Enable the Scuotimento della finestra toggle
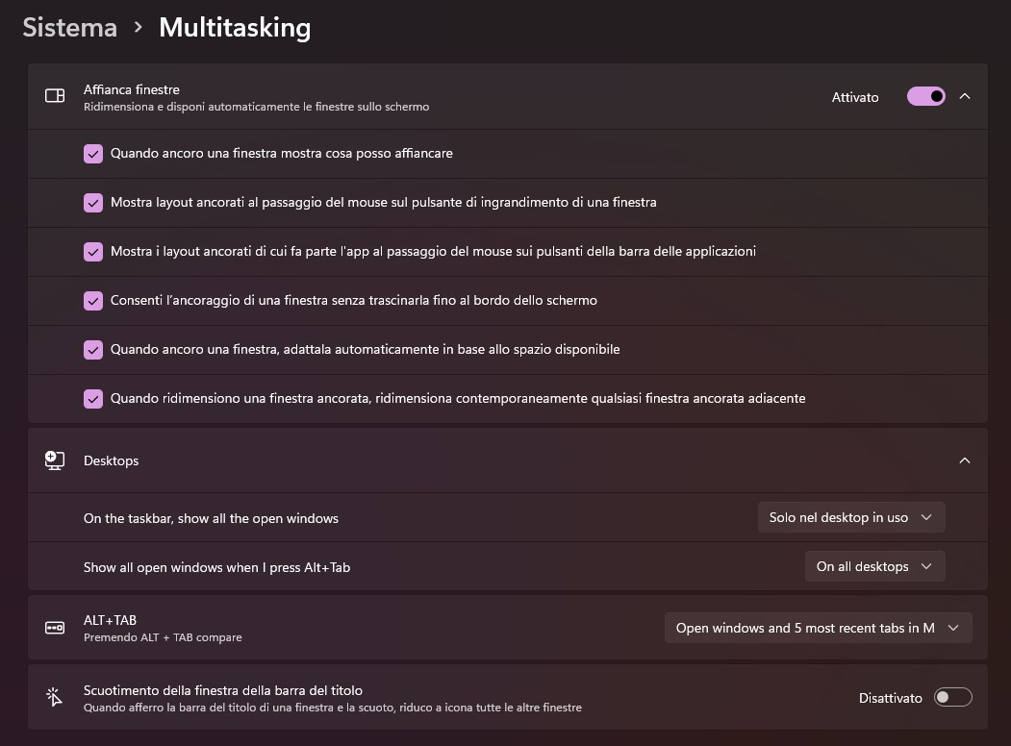The width and height of the screenshot is (1011, 746). click(952, 697)
